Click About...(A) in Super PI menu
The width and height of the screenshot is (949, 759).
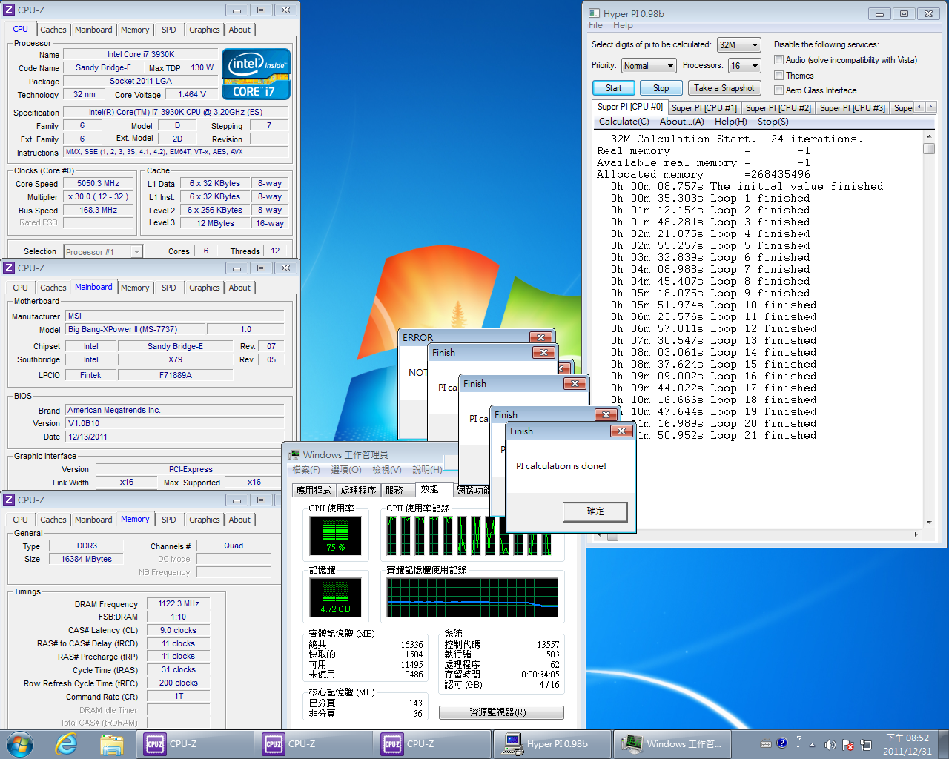point(682,122)
